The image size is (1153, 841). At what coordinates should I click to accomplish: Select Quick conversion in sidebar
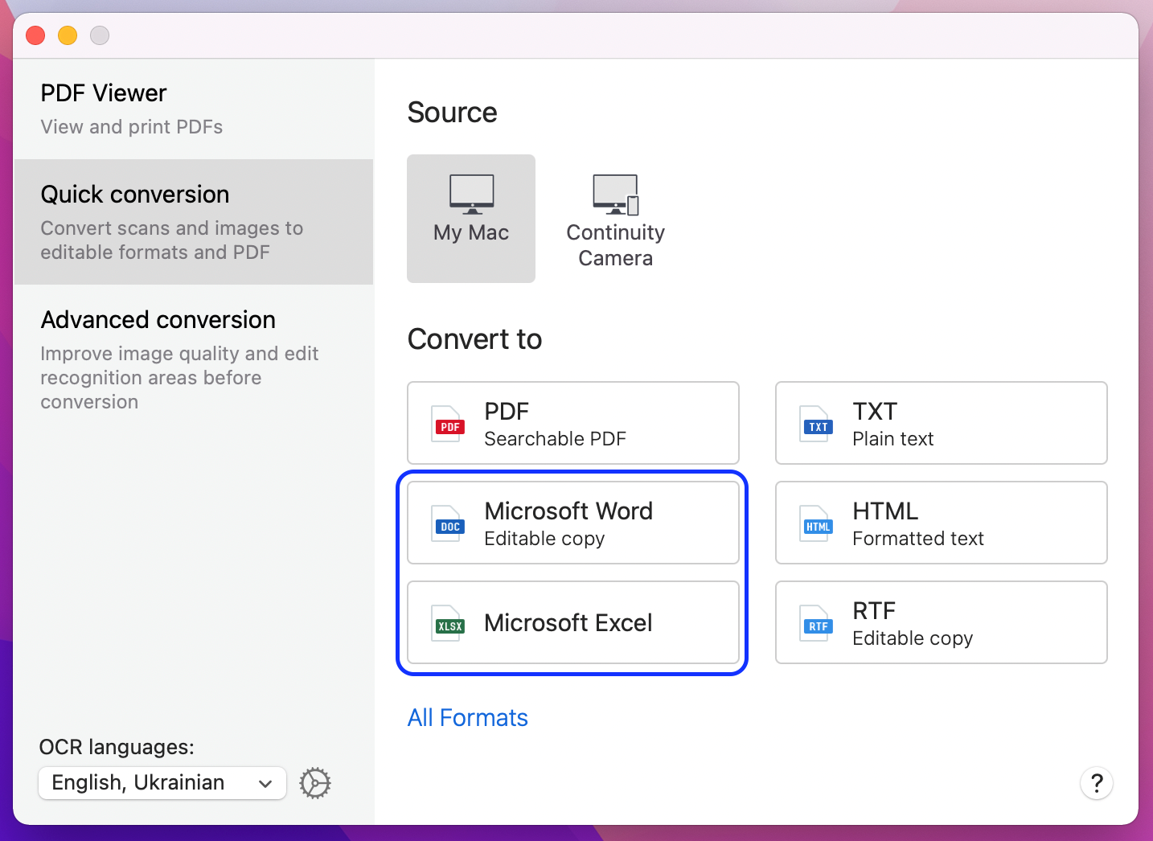click(194, 222)
